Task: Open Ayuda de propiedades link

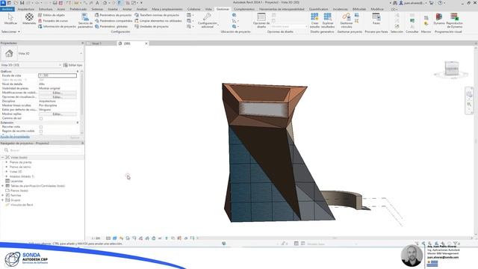Action: point(15,137)
